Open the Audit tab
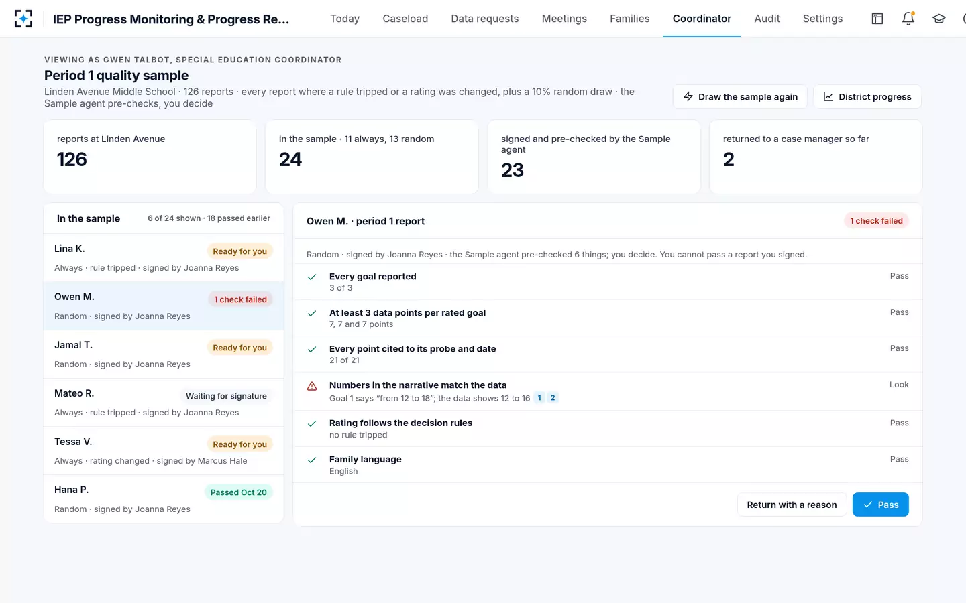The image size is (966, 603). (x=767, y=19)
